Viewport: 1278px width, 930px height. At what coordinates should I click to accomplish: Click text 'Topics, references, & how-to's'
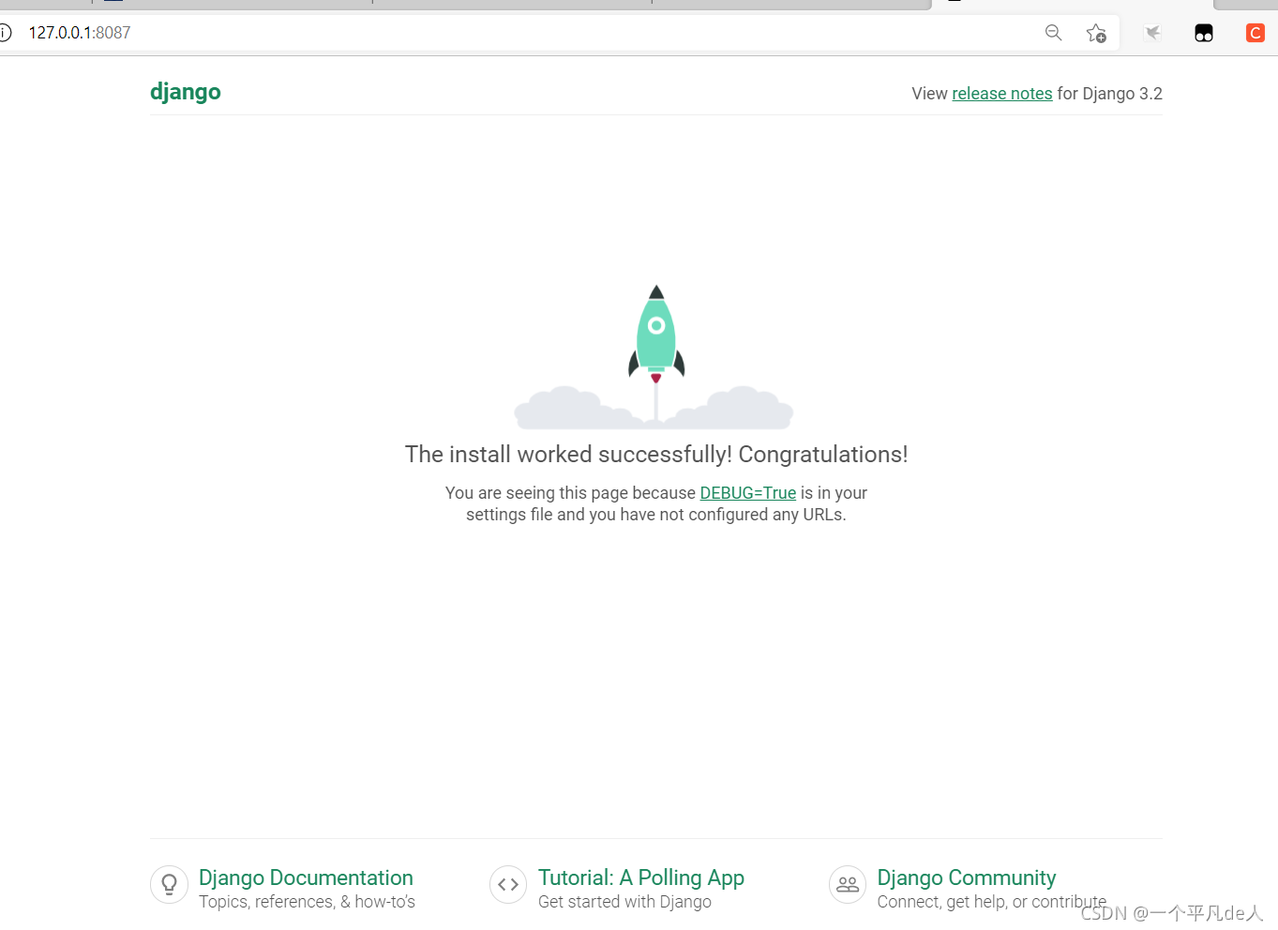(x=307, y=902)
